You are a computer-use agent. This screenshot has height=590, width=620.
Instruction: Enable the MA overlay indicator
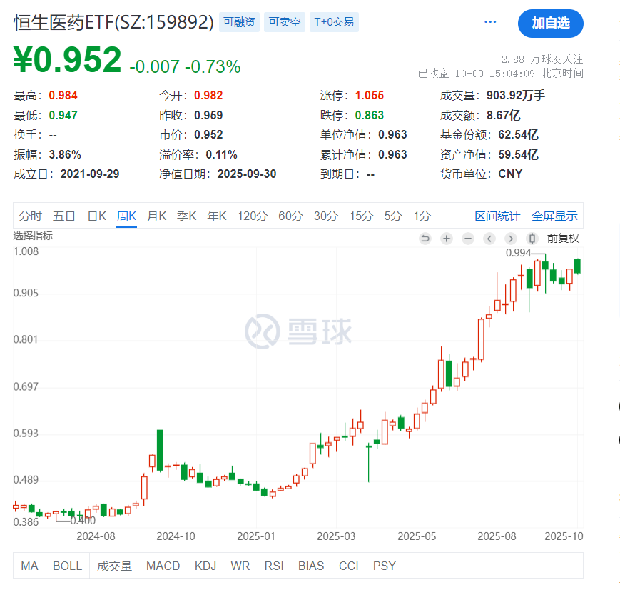[30, 566]
